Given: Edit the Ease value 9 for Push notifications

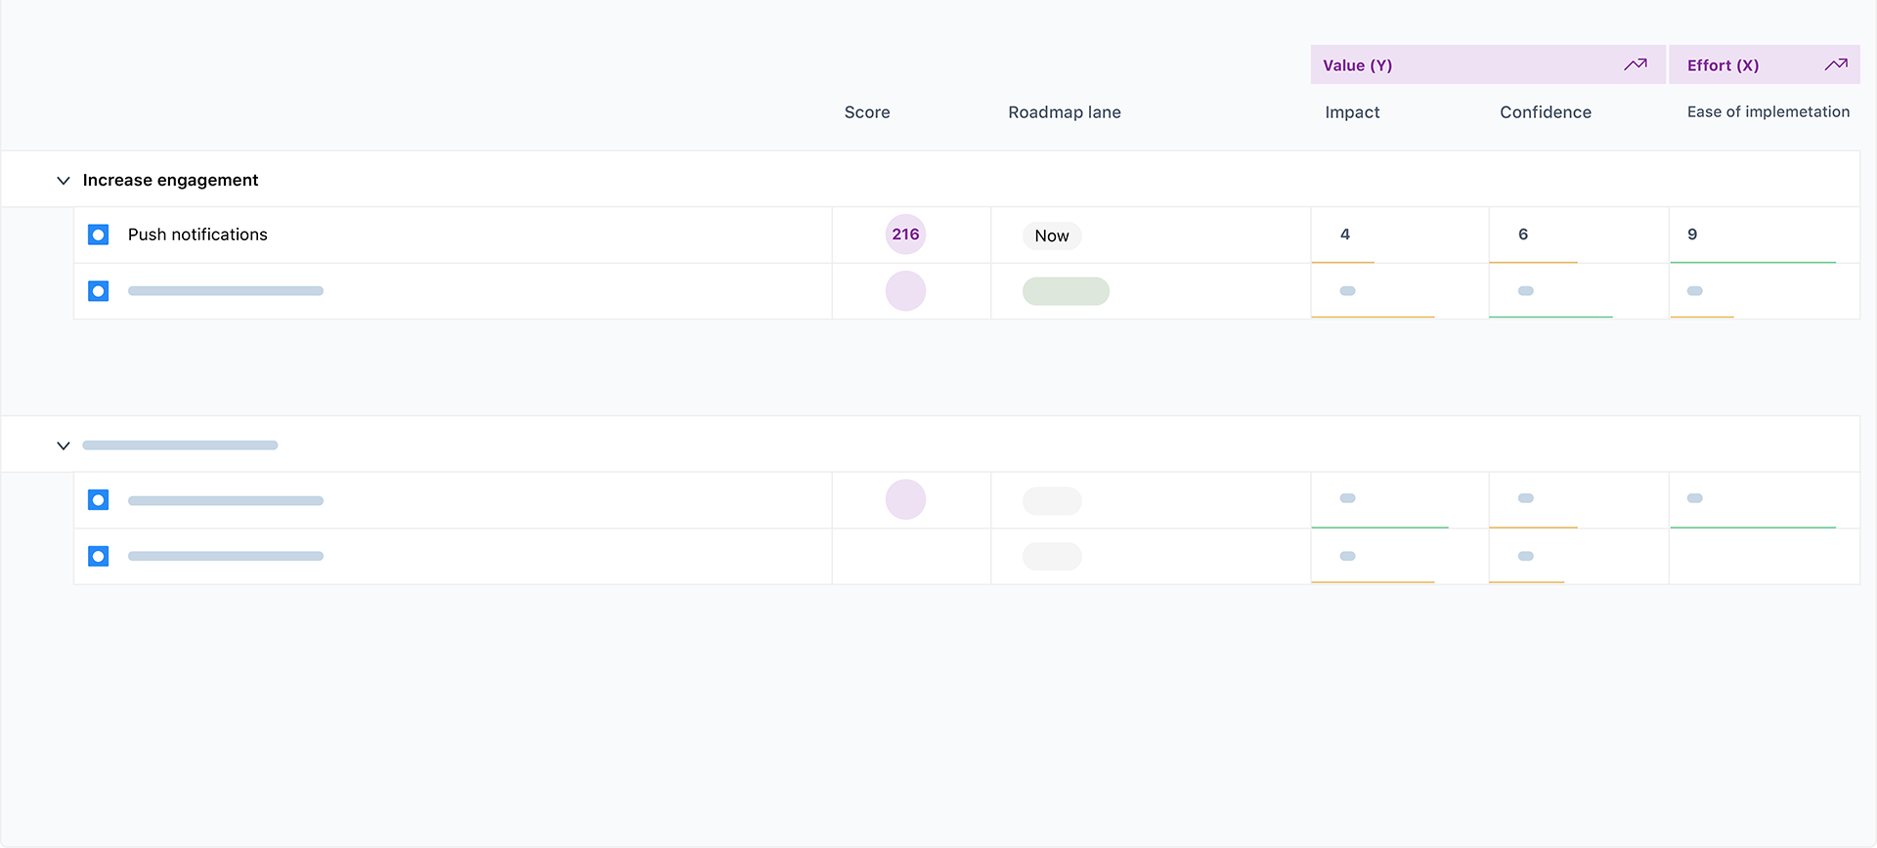Looking at the screenshot, I should (1692, 234).
